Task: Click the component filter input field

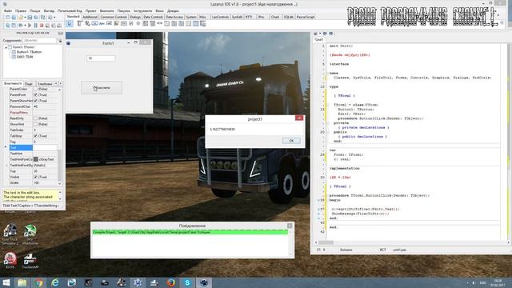Action: (x=39, y=41)
